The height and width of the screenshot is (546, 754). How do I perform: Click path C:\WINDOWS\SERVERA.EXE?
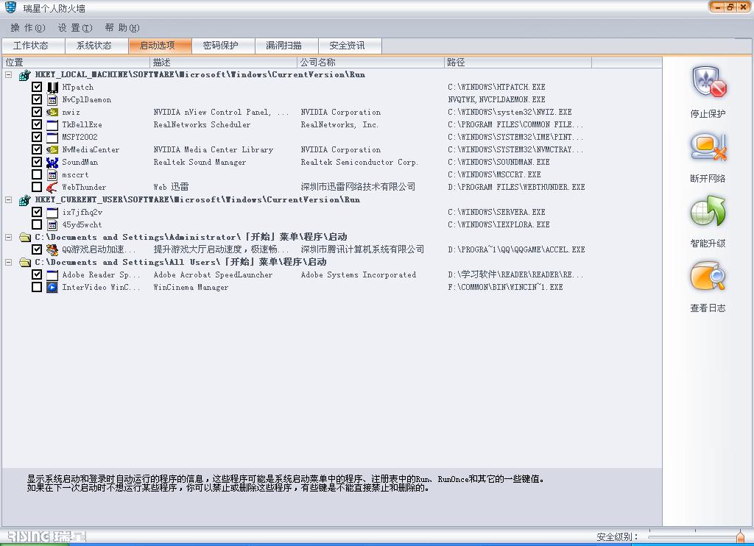click(496, 212)
